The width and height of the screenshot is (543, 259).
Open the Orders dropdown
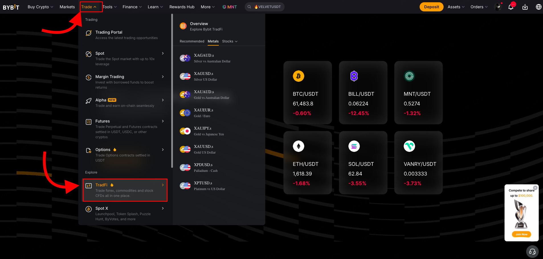pos(479,7)
